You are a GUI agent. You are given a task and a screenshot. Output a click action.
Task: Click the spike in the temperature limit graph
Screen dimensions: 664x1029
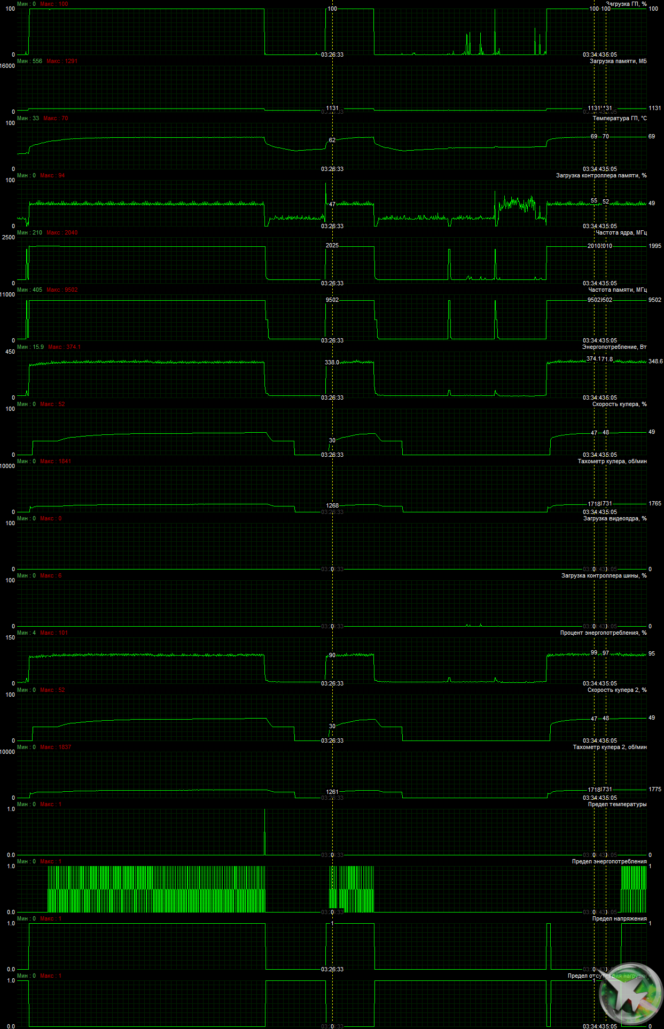coord(264,832)
